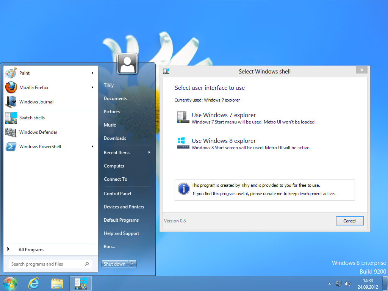Click the volume speaker tray icon
The image size is (388, 291).
tap(347, 283)
